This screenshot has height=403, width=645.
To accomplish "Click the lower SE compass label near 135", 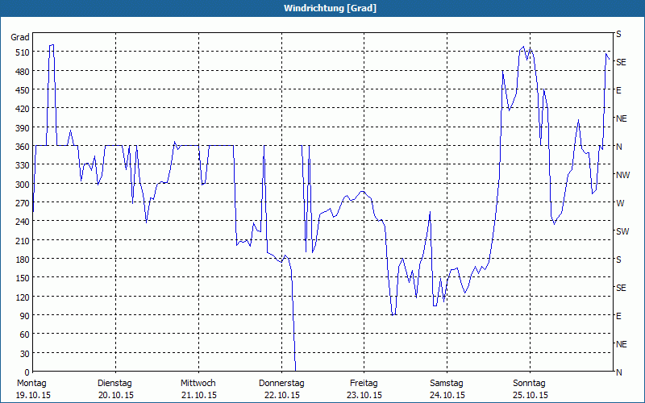I will (621, 288).
